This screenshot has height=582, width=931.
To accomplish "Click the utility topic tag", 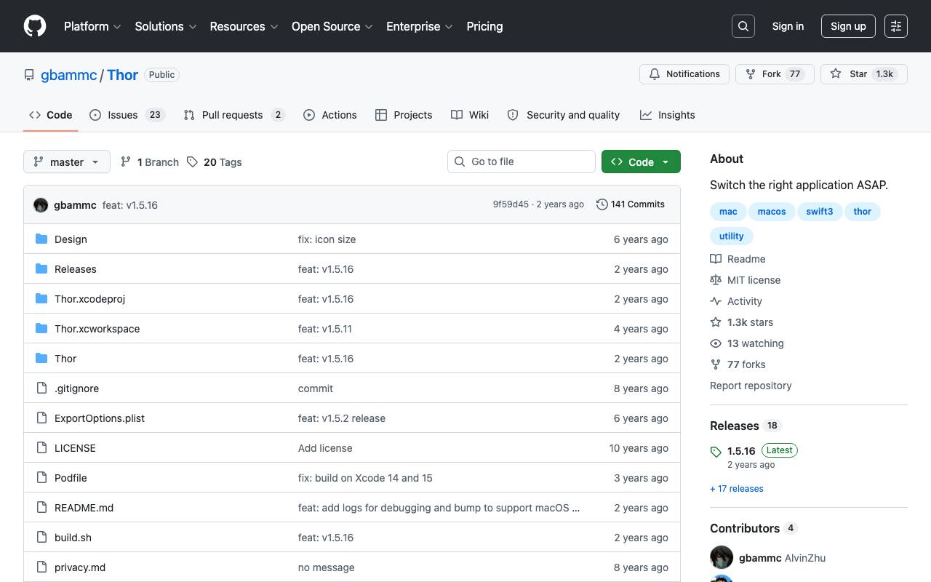I will 732,236.
